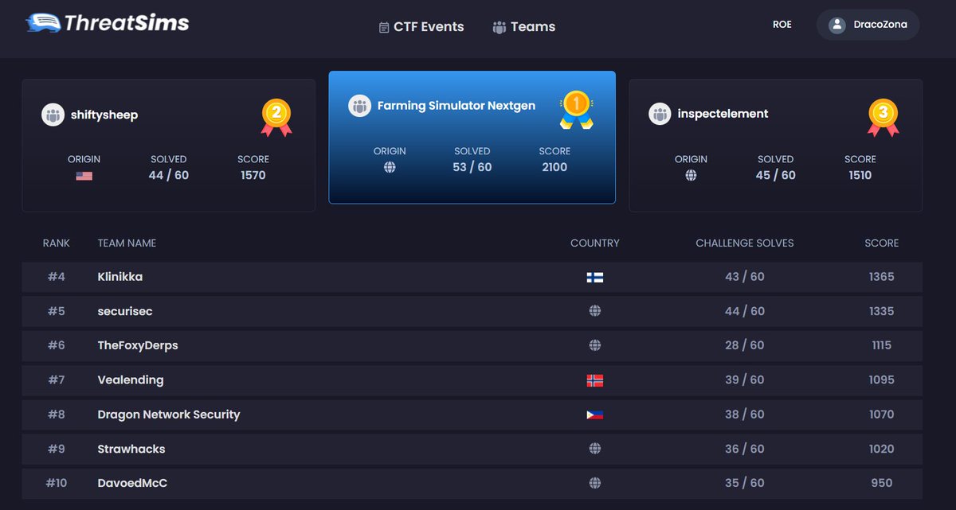956x510 pixels.
Task: Click the globe icon in DavoedMcC row
Action: point(594,483)
